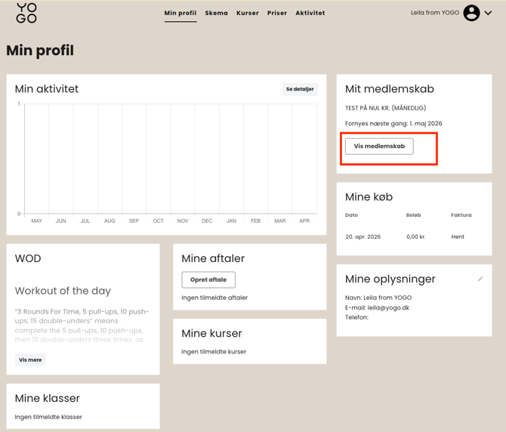Download invoice via the Hent link

pos(458,236)
